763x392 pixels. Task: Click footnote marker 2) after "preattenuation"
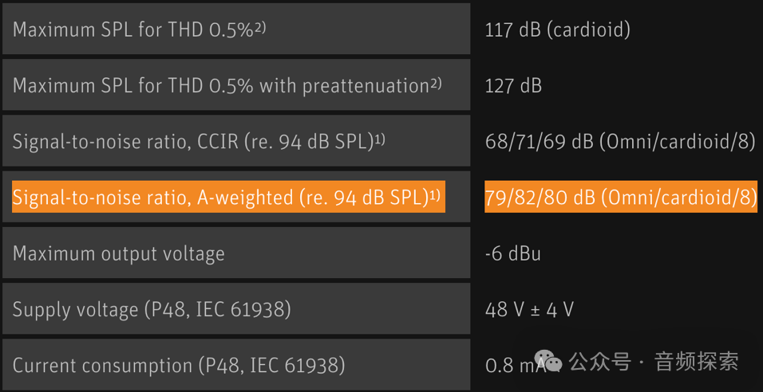[436, 82]
